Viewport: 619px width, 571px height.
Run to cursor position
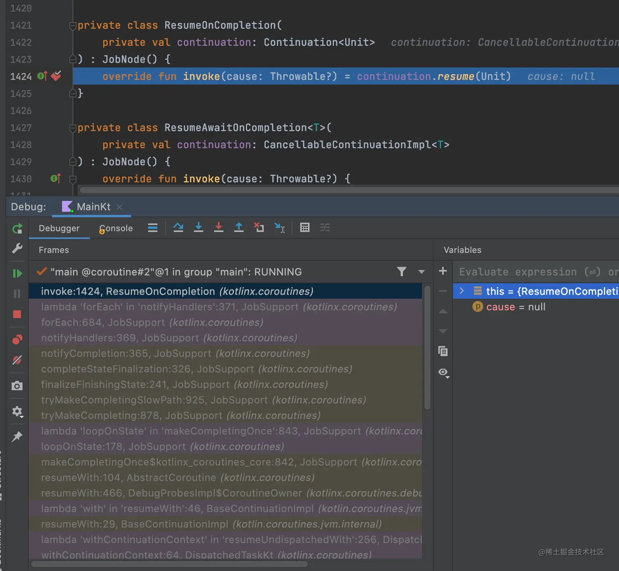[x=280, y=228]
